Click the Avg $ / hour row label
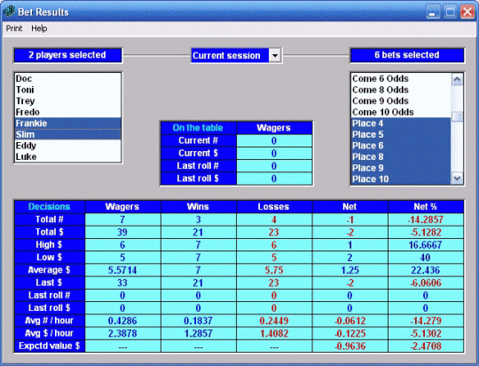 (x=49, y=333)
